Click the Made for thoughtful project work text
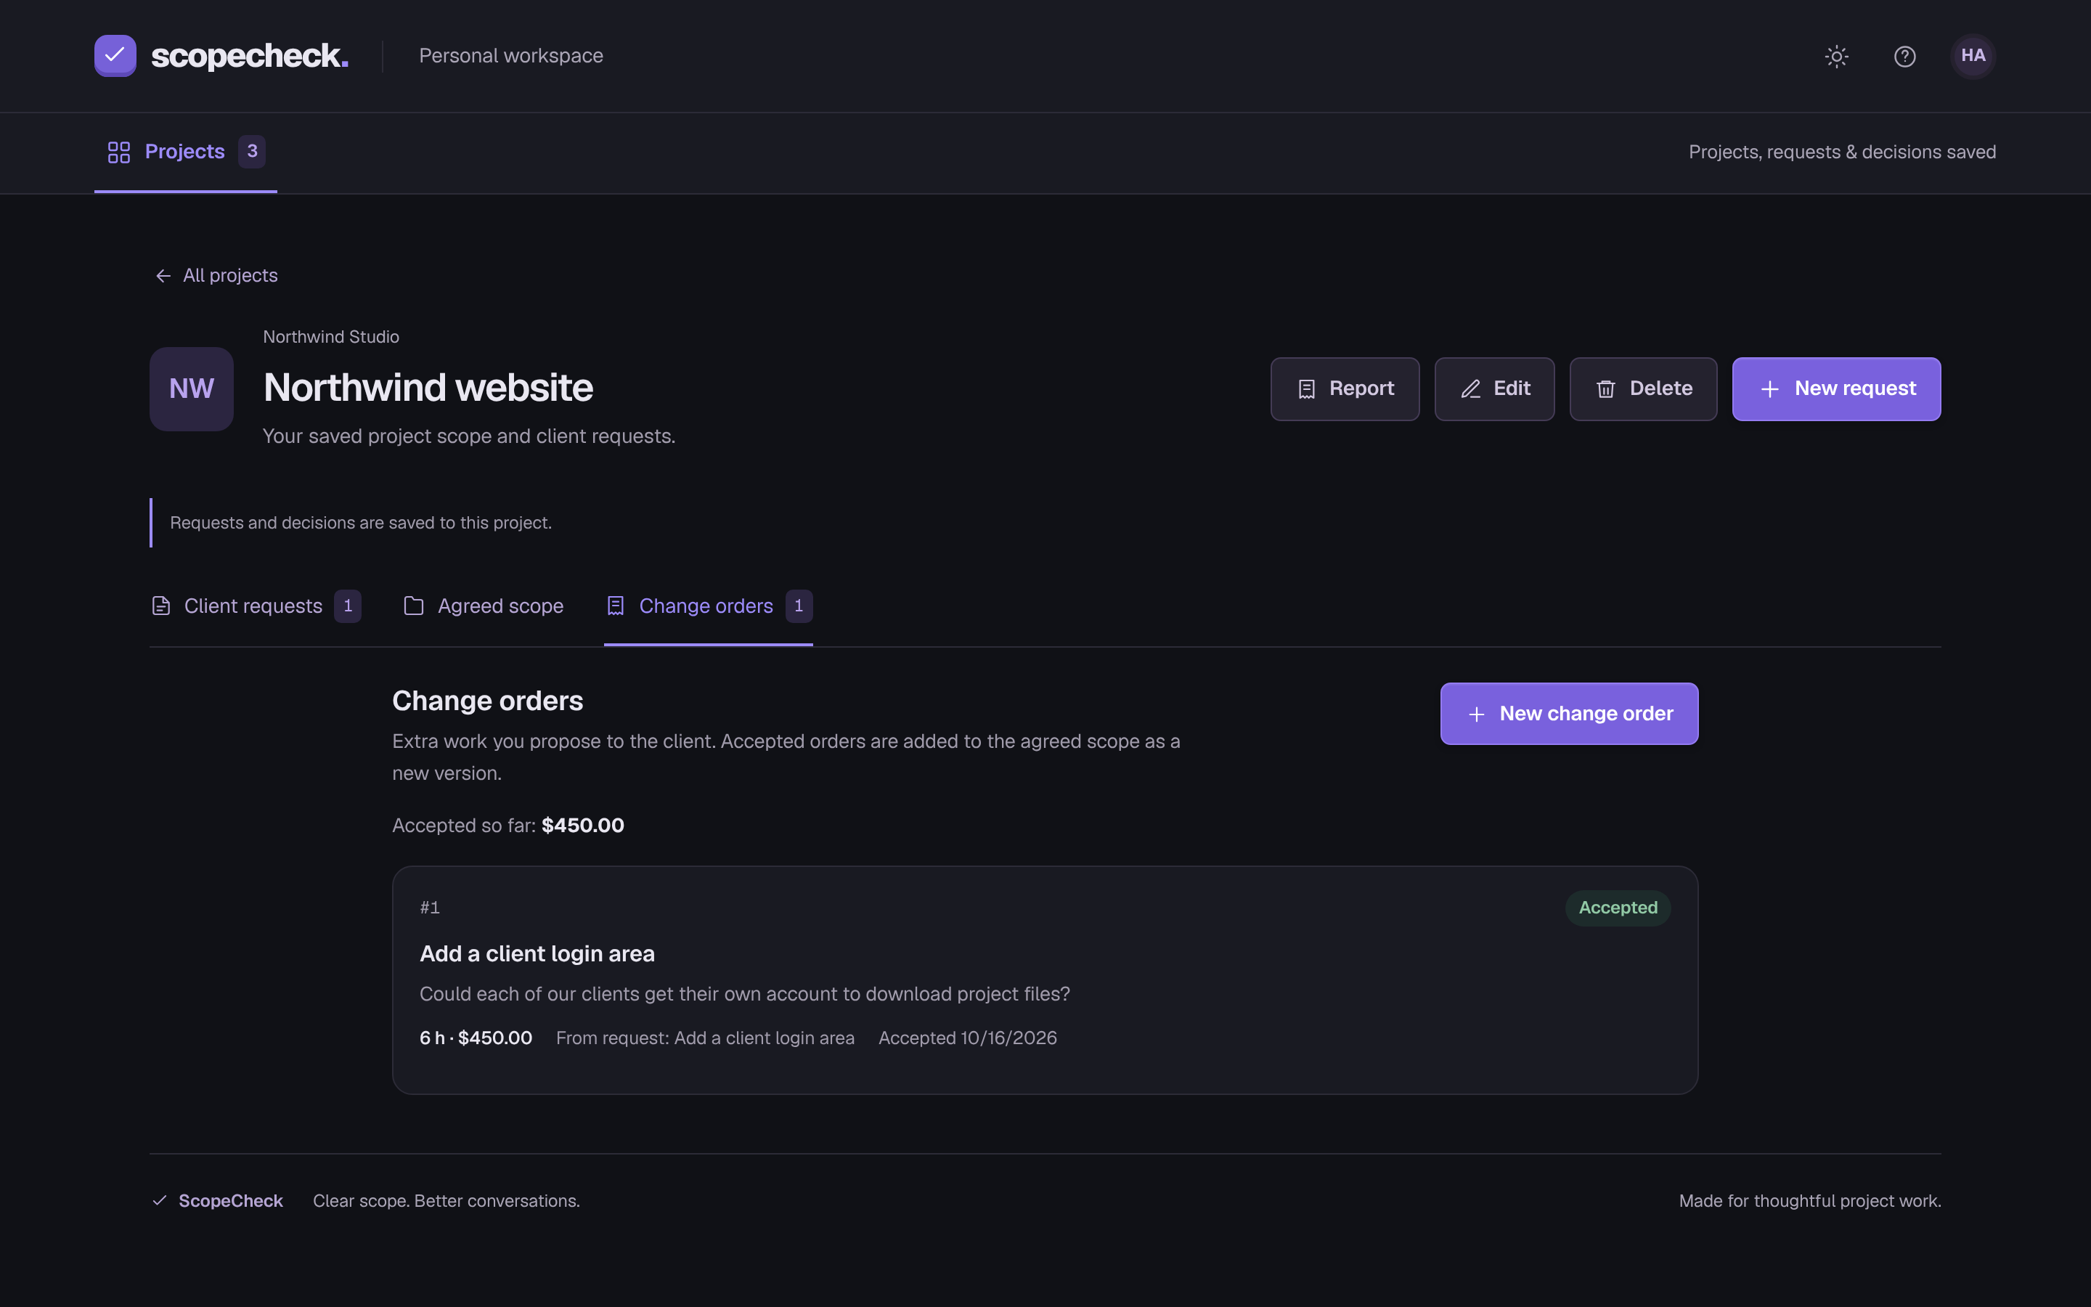Viewport: 2091px width, 1307px height. tap(1809, 1201)
